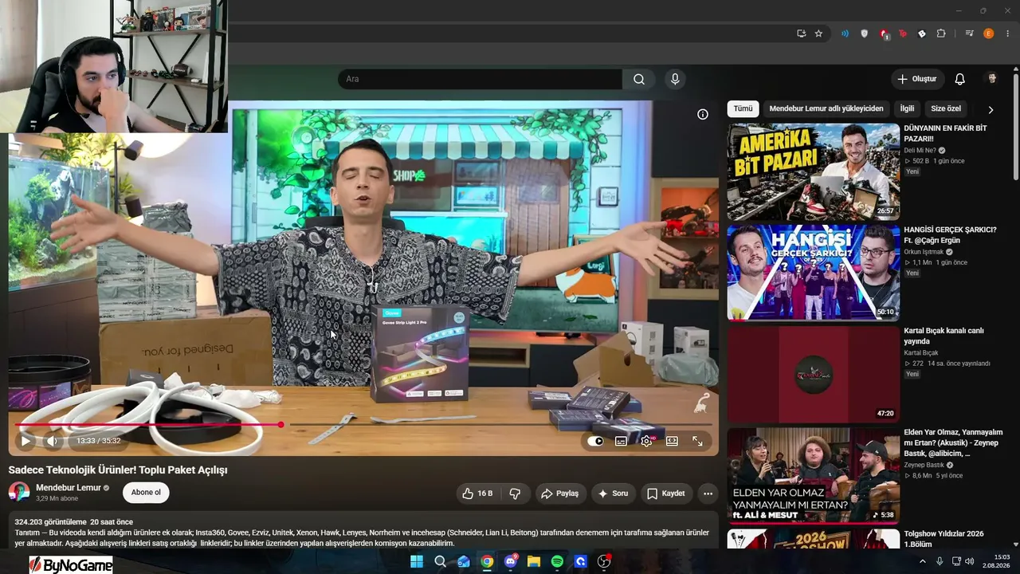Like the video showing 16 B
The image size is (1020, 574).
click(x=478, y=493)
